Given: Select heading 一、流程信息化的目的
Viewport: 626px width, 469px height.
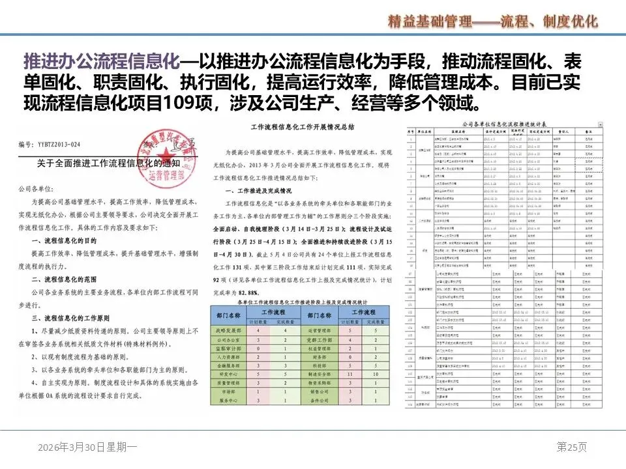Looking at the screenshot, I should [x=64, y=240].
